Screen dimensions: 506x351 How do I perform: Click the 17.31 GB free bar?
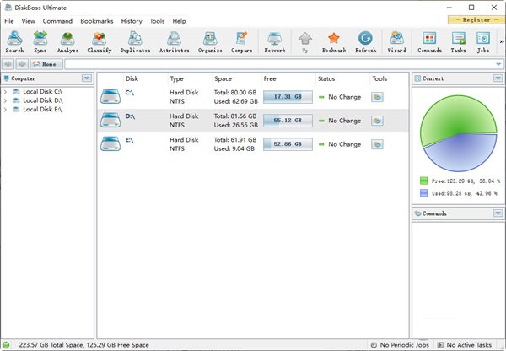[288, 97]
